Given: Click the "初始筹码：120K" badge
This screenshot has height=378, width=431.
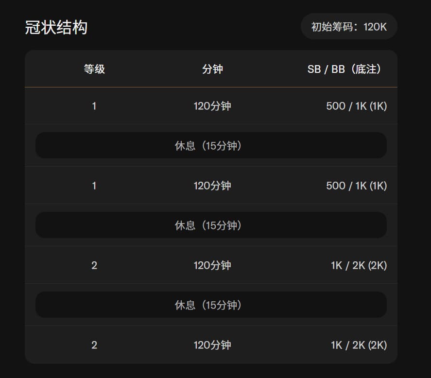Looking at the screenshot, I should click(x=349, y=27).
